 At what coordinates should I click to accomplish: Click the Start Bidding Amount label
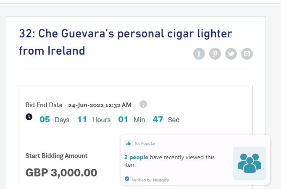coord(56,156)
